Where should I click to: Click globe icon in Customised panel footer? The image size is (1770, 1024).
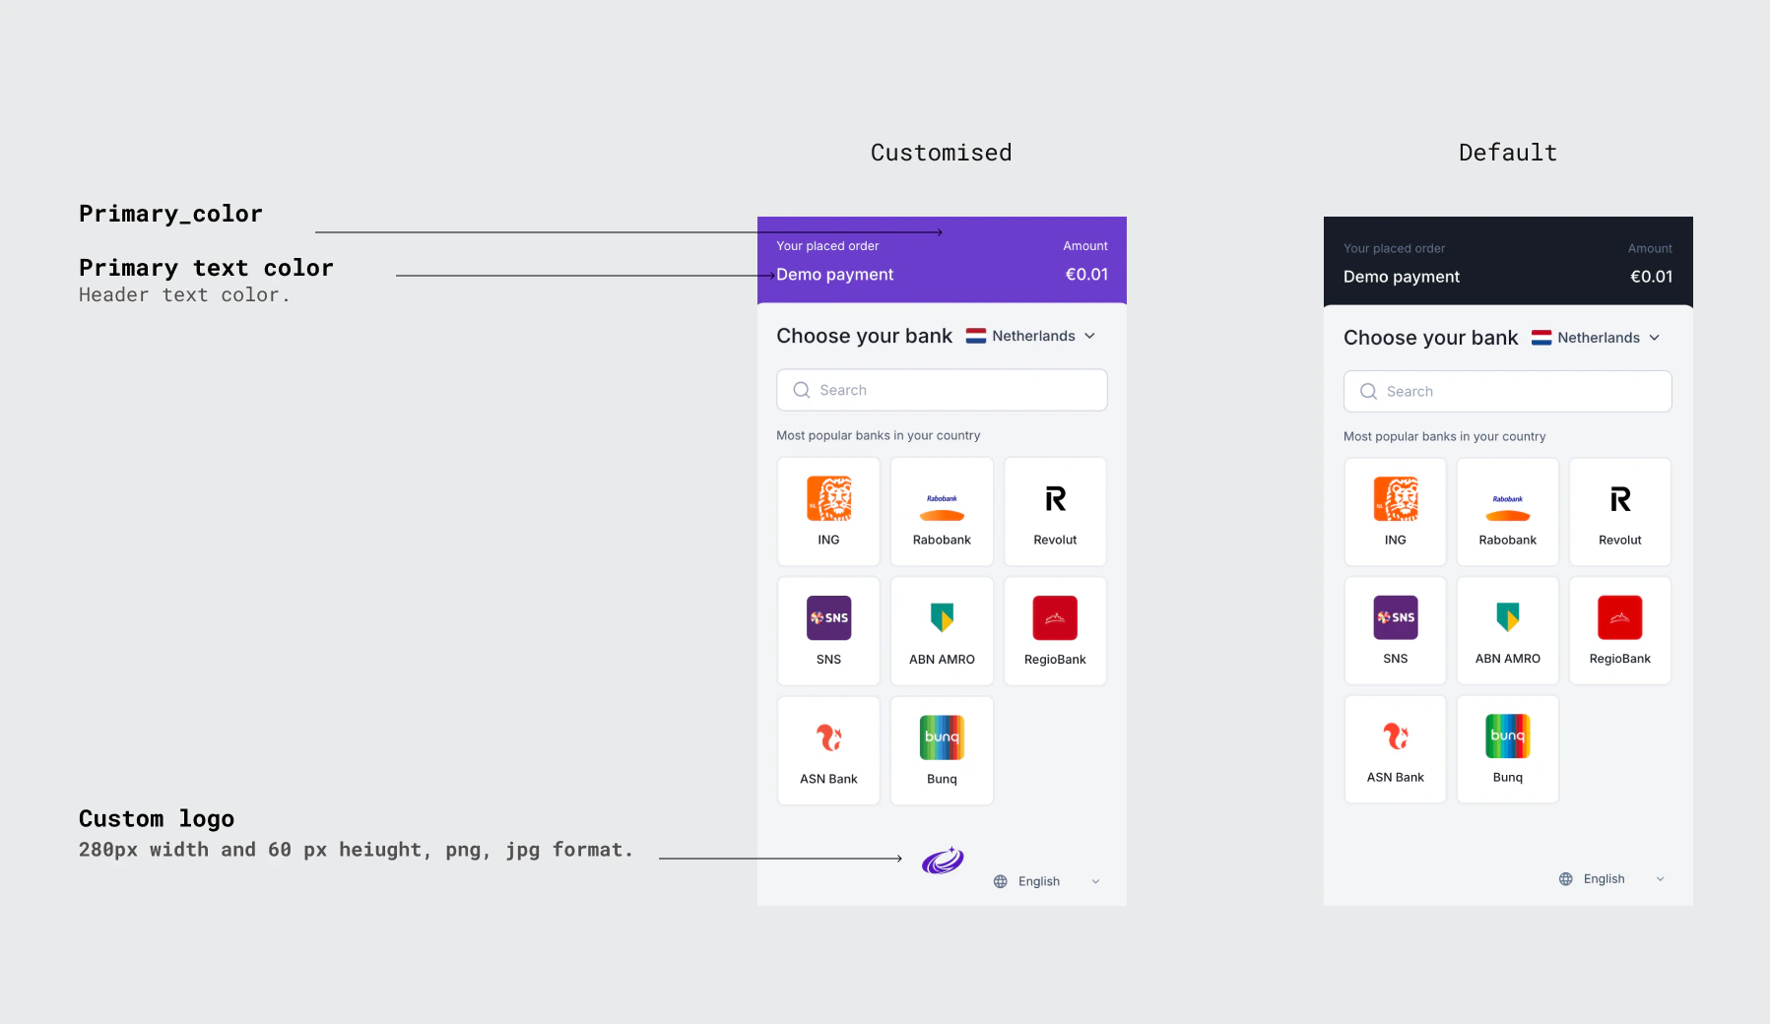1001,881
